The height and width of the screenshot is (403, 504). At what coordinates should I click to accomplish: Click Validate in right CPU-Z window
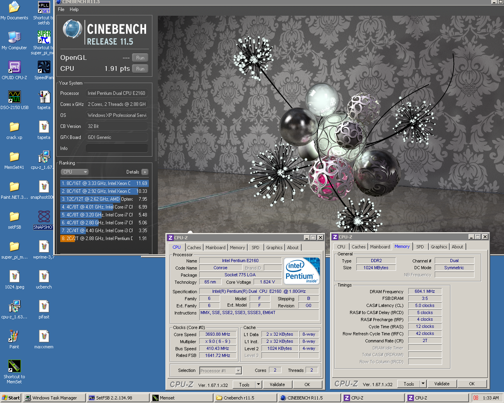click(442, 384)
